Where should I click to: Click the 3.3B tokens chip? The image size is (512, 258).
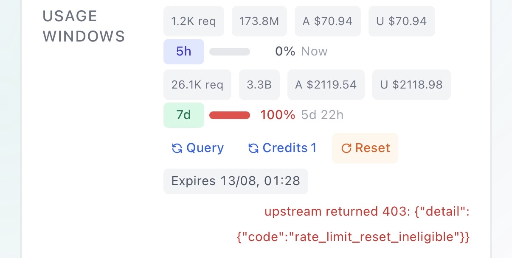pos(259,85)
